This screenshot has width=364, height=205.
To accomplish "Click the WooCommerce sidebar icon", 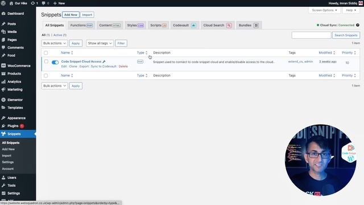I will coord(3,66).
